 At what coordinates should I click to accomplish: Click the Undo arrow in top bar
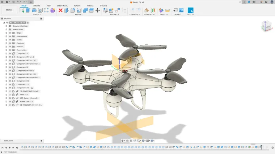pyautogui.click(x=18, y=2)
